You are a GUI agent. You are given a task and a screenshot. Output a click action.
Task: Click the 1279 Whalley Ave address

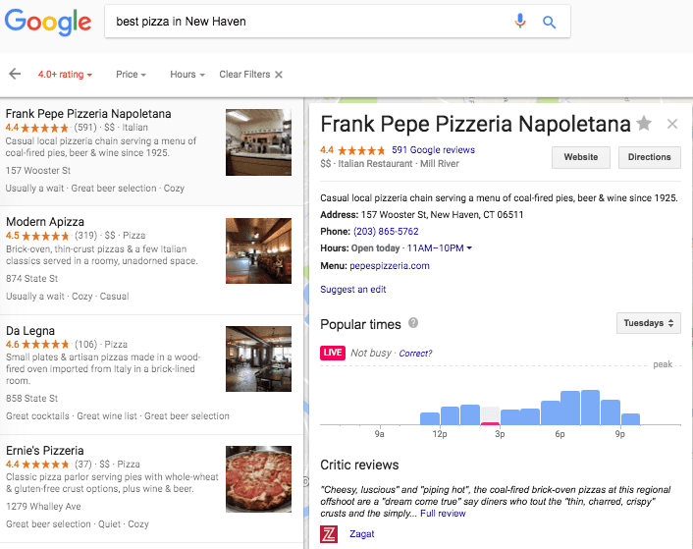(43, 507)
